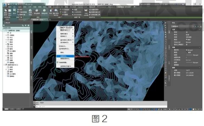Image resolution: width=204 pixels, height=126 pixels.
Task: Switch to the Drawing1 document tab
Action: [22, 20]
